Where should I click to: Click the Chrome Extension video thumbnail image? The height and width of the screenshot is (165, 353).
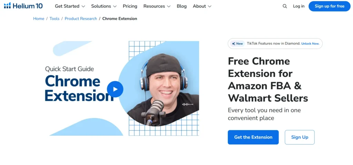coord(122,88)
